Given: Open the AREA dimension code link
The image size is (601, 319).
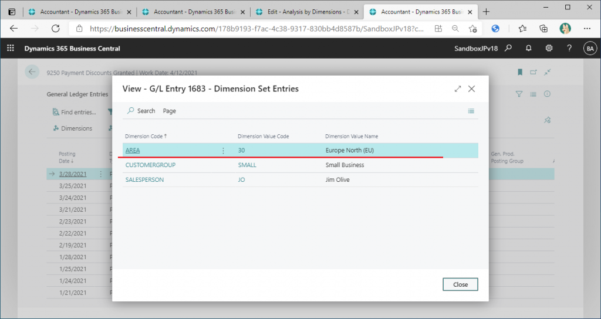Looking at the screenshot, I should [x=133, y=151].
